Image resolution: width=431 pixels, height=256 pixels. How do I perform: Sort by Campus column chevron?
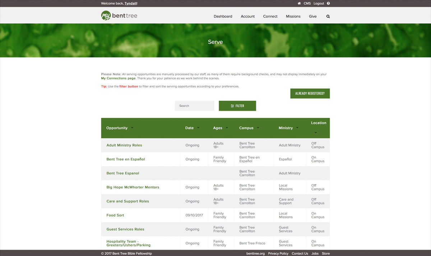point(258,128)
